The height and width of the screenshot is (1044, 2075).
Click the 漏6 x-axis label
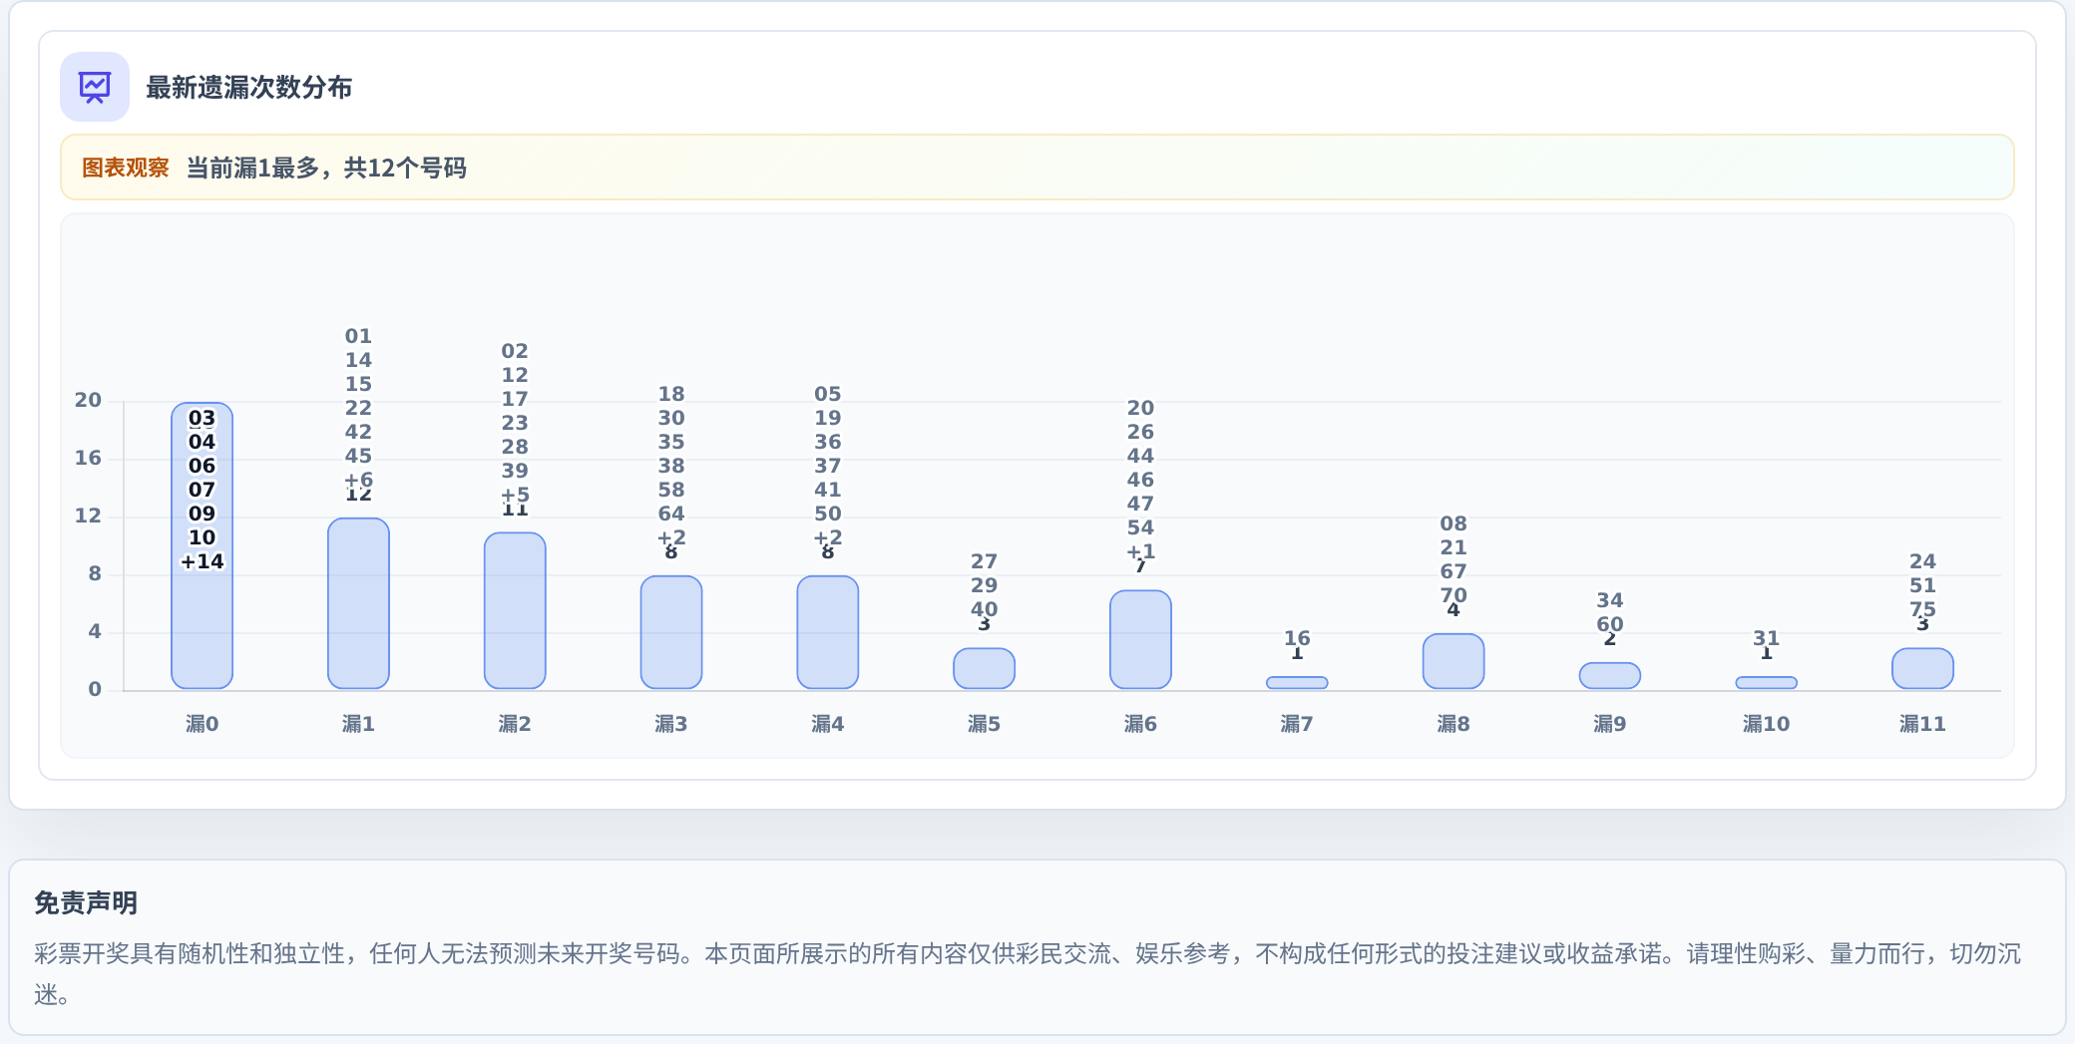[x=1140, y=724]
